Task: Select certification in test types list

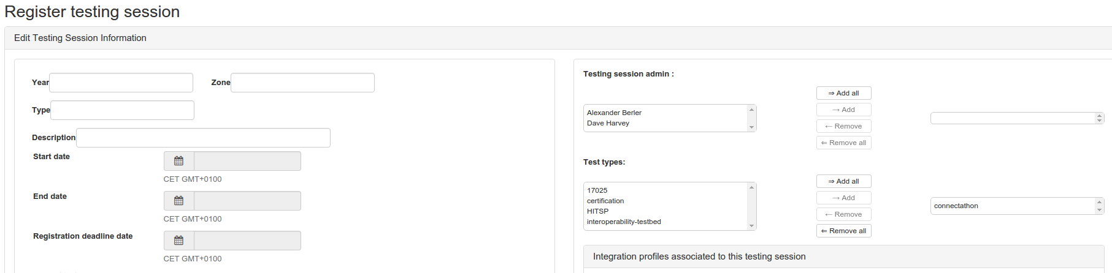Action: point(605,201)
